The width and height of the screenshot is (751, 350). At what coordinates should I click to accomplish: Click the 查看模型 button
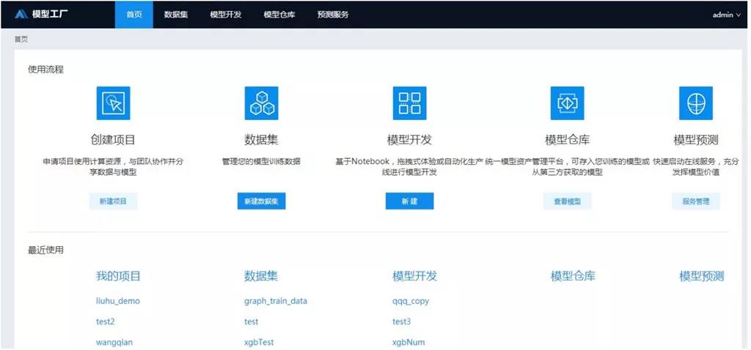pos(567,201)
